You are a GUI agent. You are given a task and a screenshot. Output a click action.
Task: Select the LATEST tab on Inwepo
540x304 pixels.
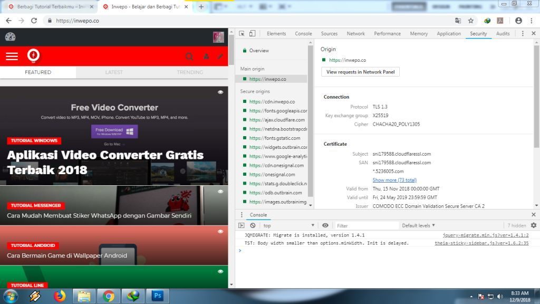(x=114, y=72)
